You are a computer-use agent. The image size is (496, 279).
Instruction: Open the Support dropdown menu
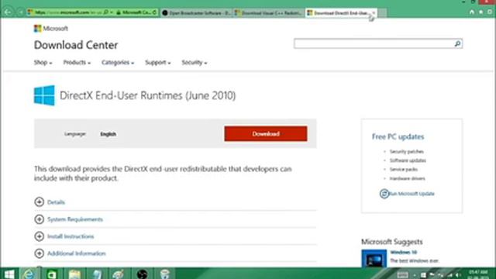coord(158,62)
